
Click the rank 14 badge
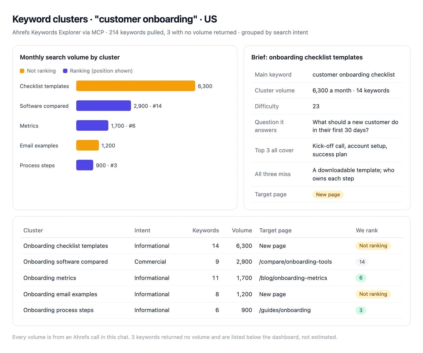tap(362, 262)
